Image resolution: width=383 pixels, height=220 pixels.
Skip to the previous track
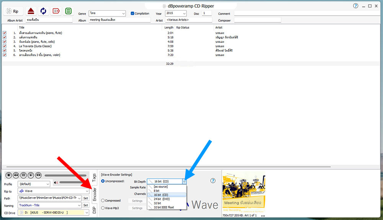pos(16,175)
